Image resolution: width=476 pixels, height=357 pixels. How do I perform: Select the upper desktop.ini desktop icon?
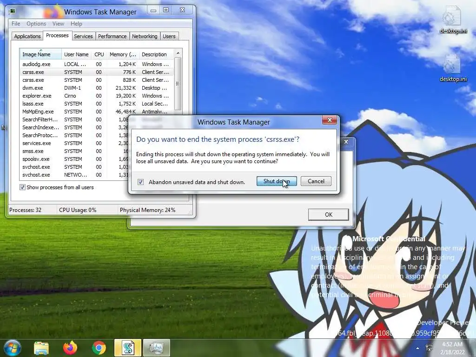453,20
